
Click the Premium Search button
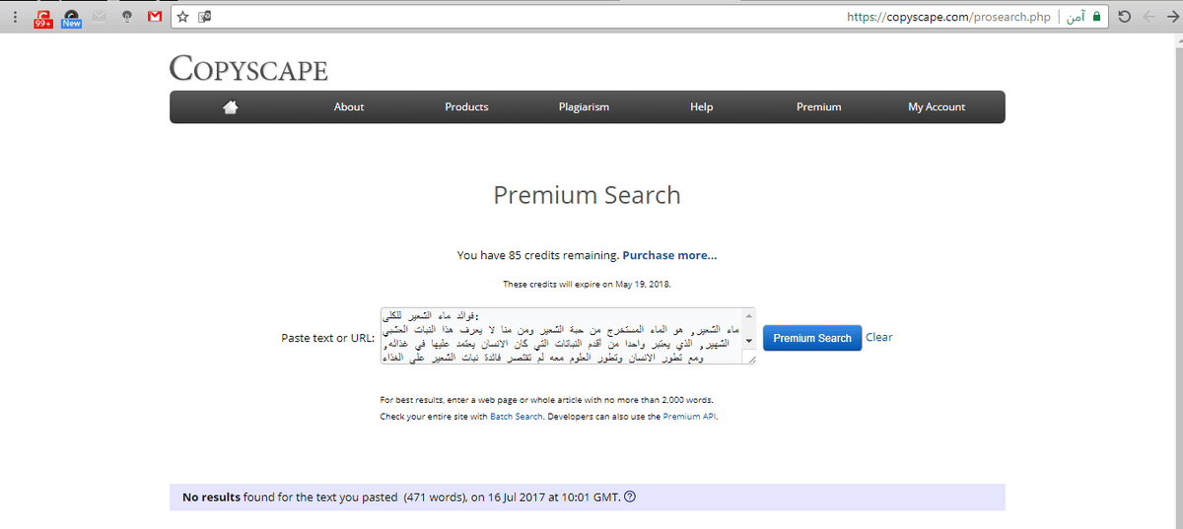pos(812,338)
